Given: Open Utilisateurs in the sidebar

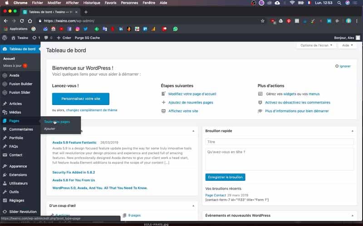Looking at the screenshot, I should [x=20, y=184].
